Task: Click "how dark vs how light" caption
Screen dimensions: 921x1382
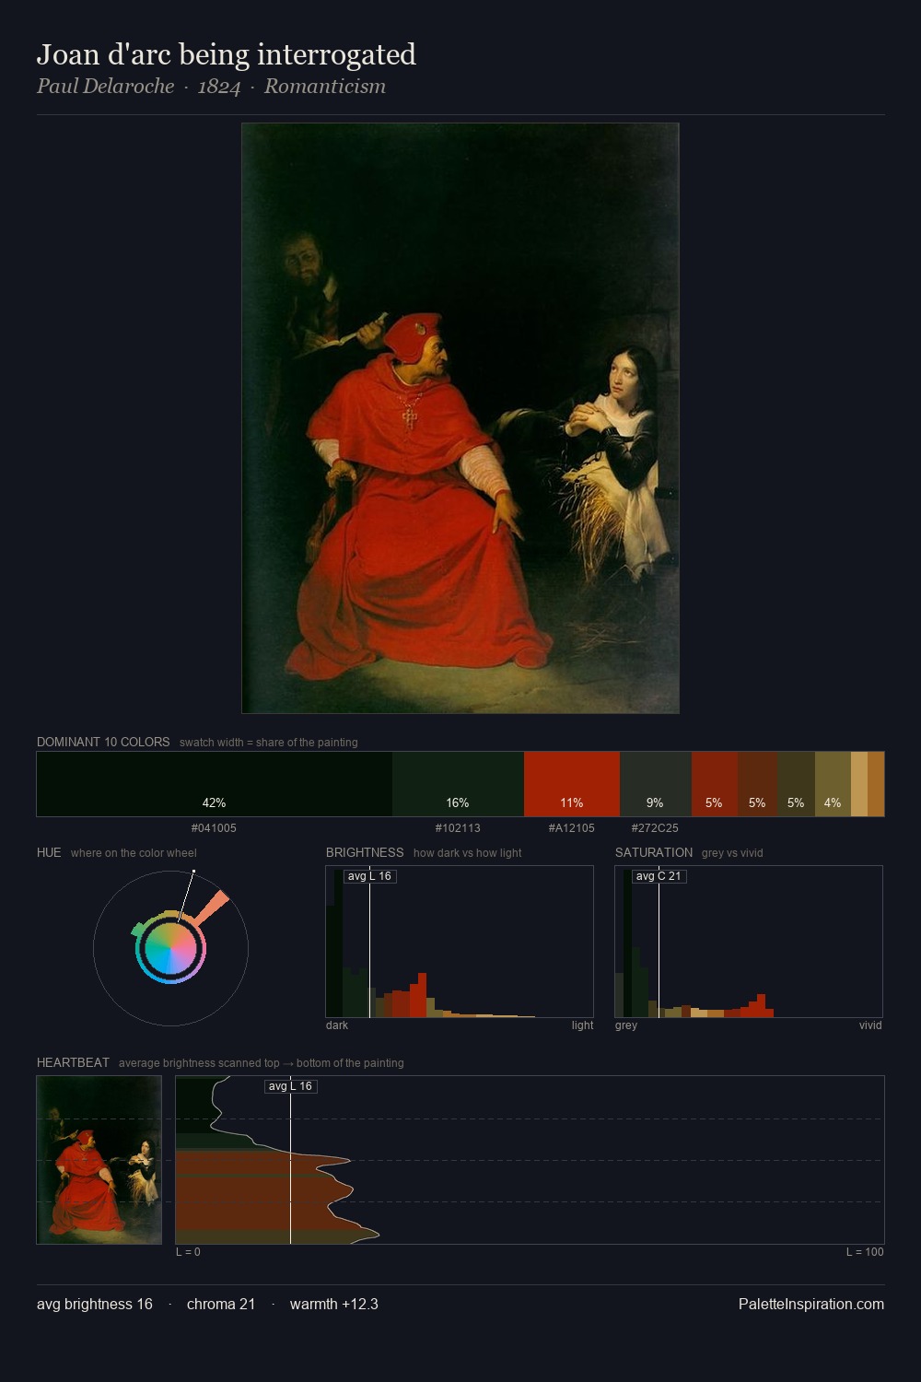Action: [468, 853]
